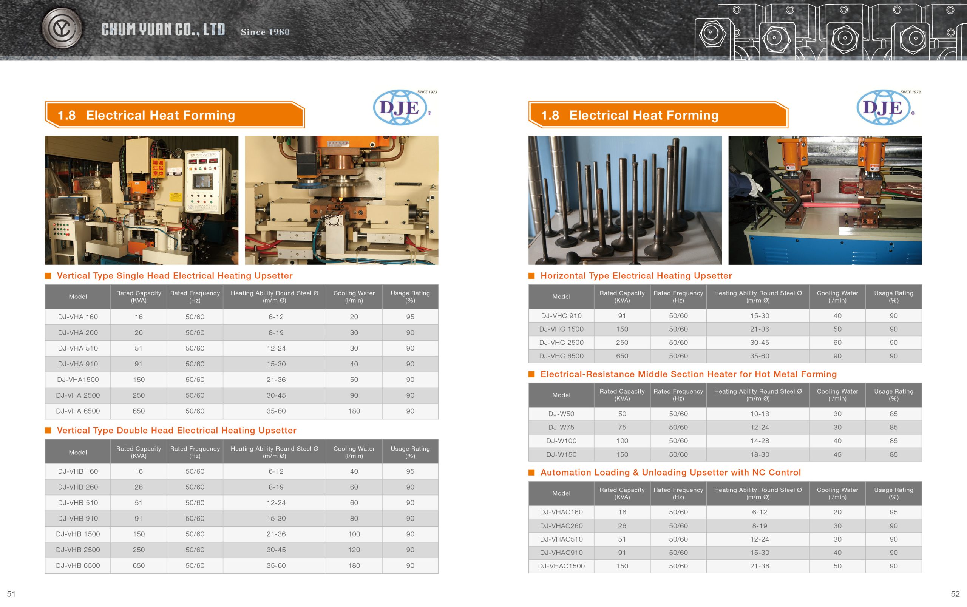
Task: Select the DJ-VHA 910 model row
Action: tap(78, 364)
